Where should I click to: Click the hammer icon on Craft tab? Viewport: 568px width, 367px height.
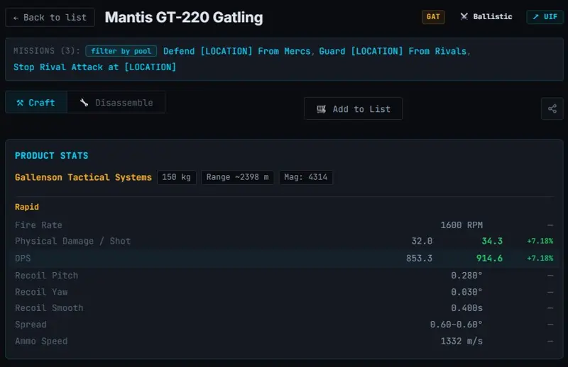[x=20, y=103]
